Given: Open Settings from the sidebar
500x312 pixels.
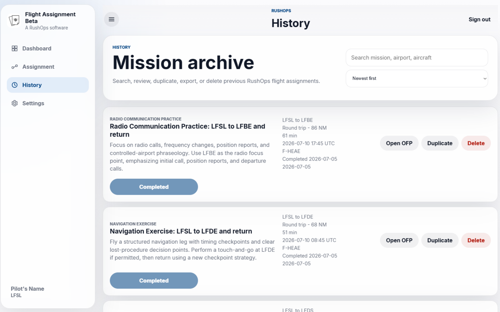Looking at the screenshot, I should coord(48,103).
